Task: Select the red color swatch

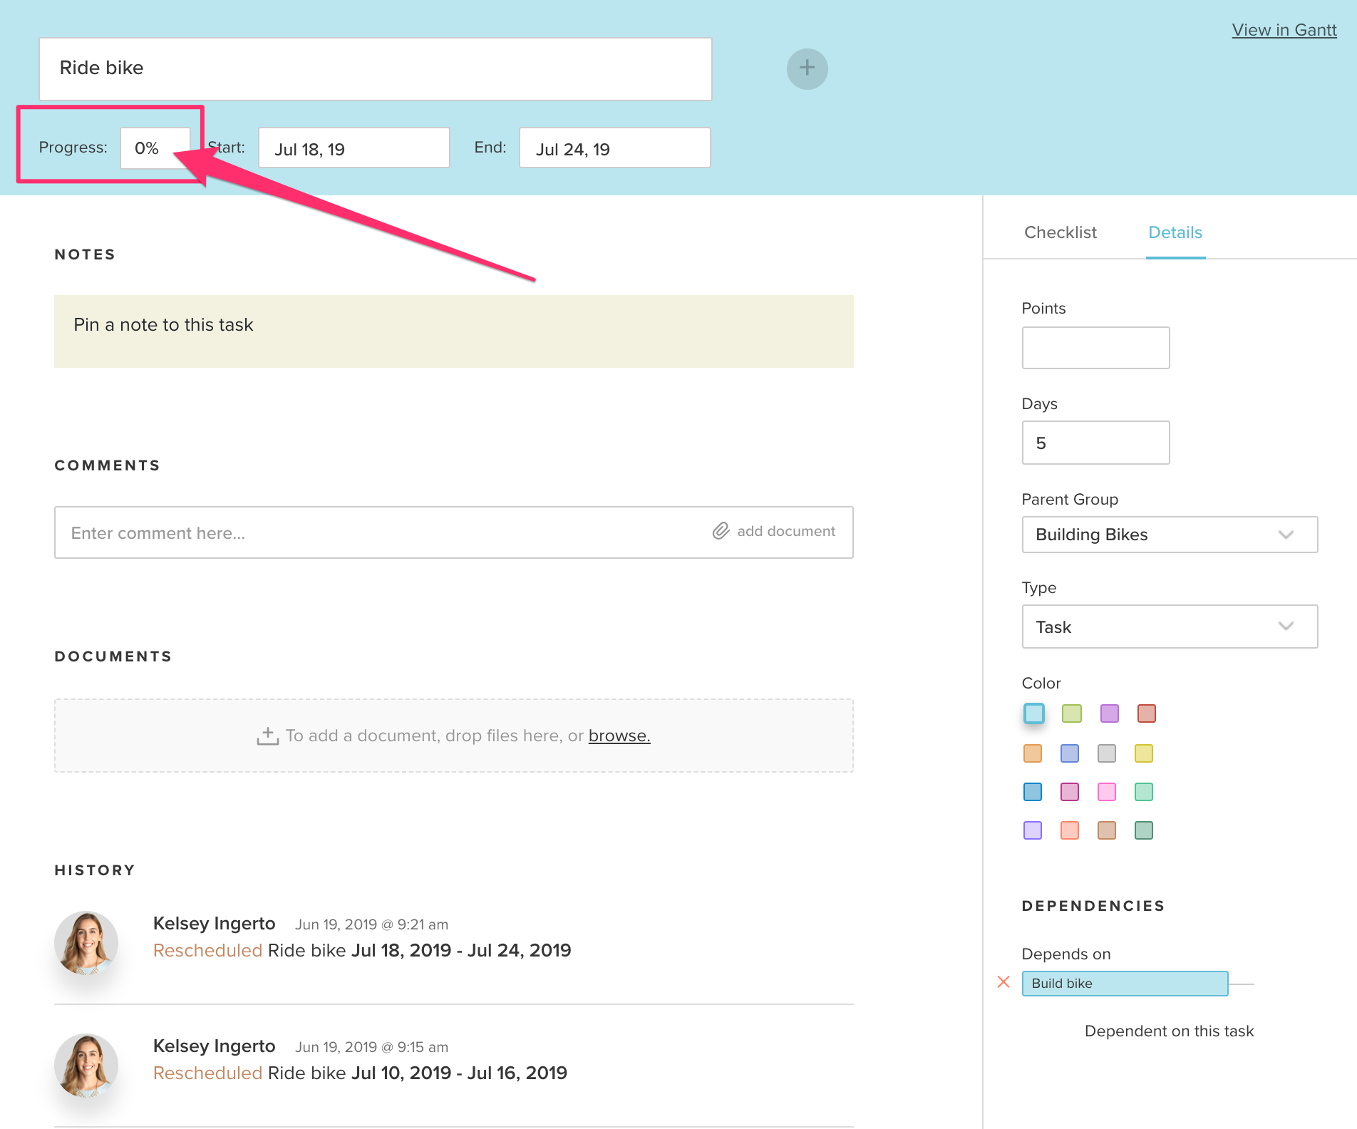Action: (1146, 713)
